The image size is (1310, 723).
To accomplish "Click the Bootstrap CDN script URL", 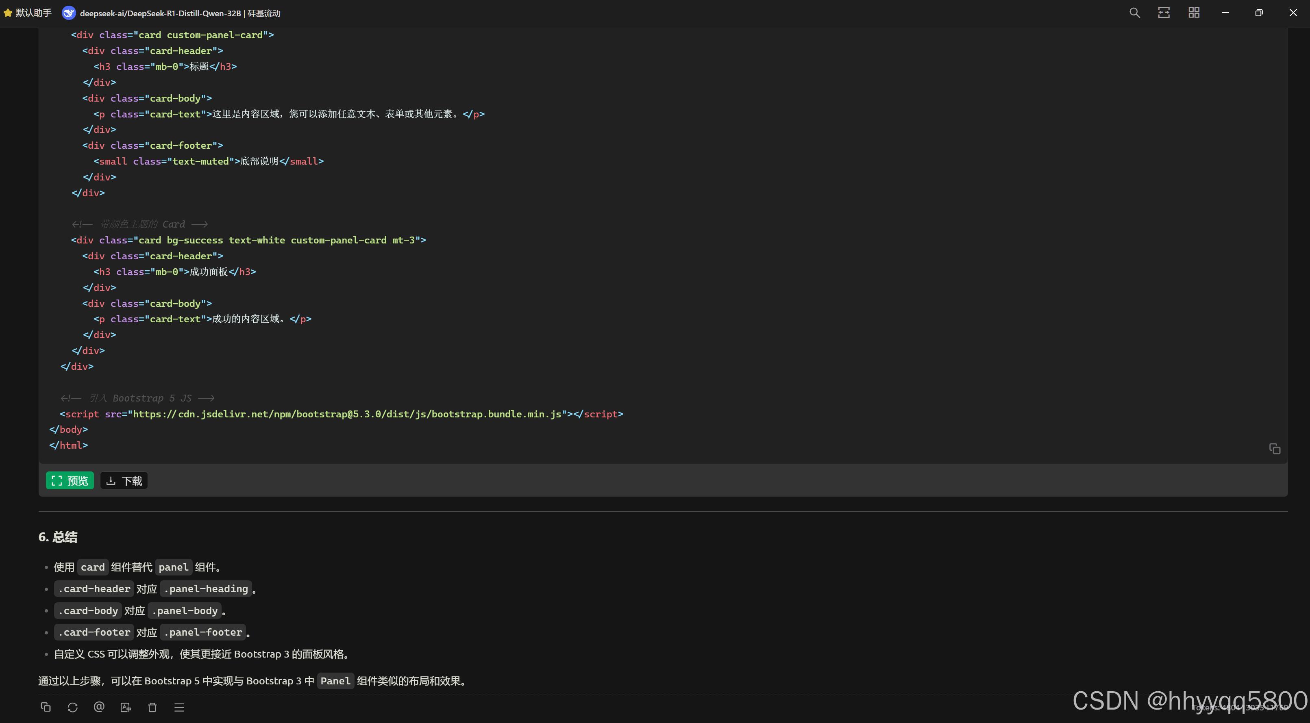I will point(347,414).
